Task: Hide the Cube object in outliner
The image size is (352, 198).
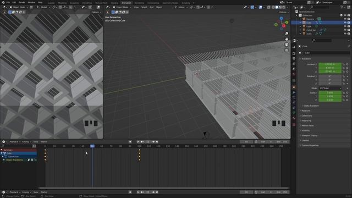Action: click(345, 23)
